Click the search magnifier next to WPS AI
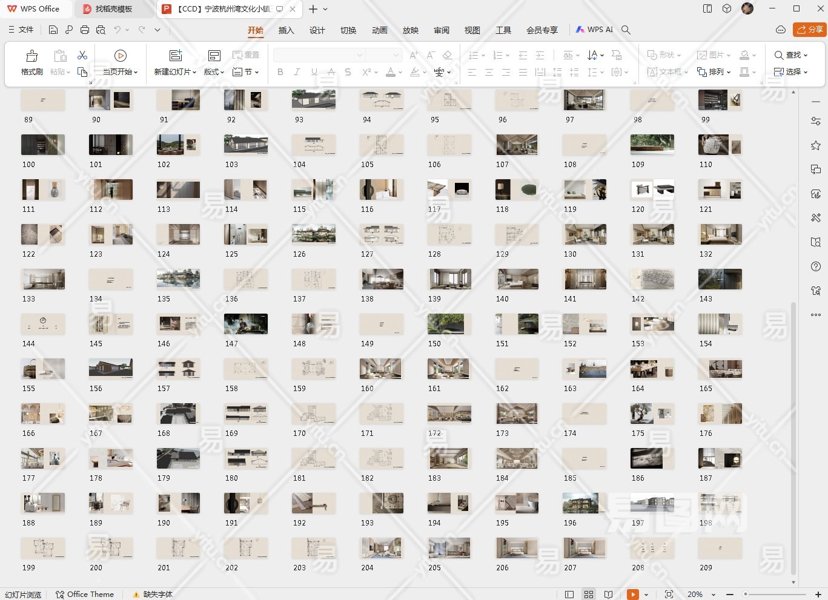 pos(626,30)
